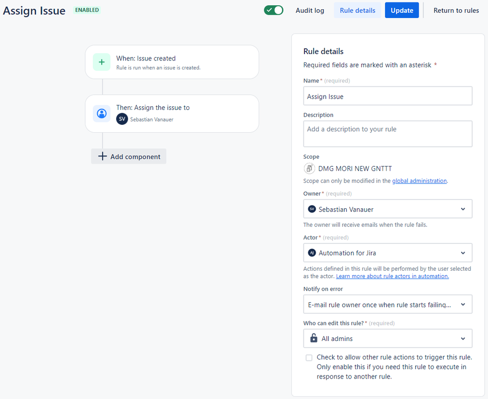Click the Assign Issue page title
The image size is (488, 399).
34,11
